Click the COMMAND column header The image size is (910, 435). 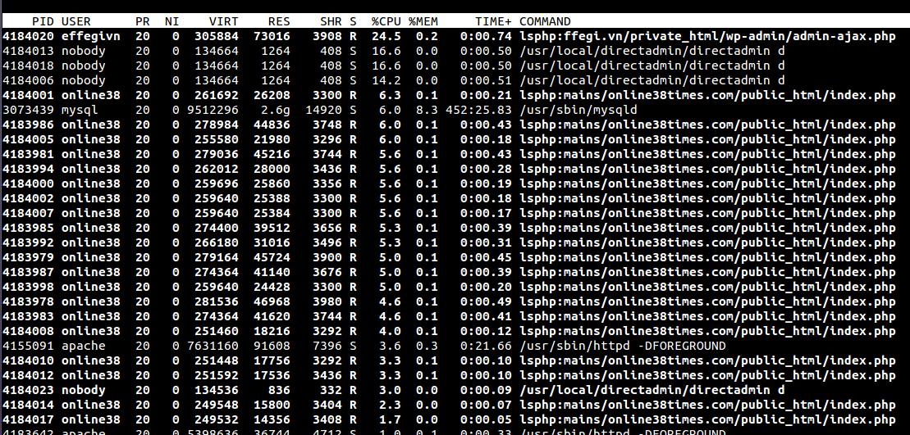(545, 21)
